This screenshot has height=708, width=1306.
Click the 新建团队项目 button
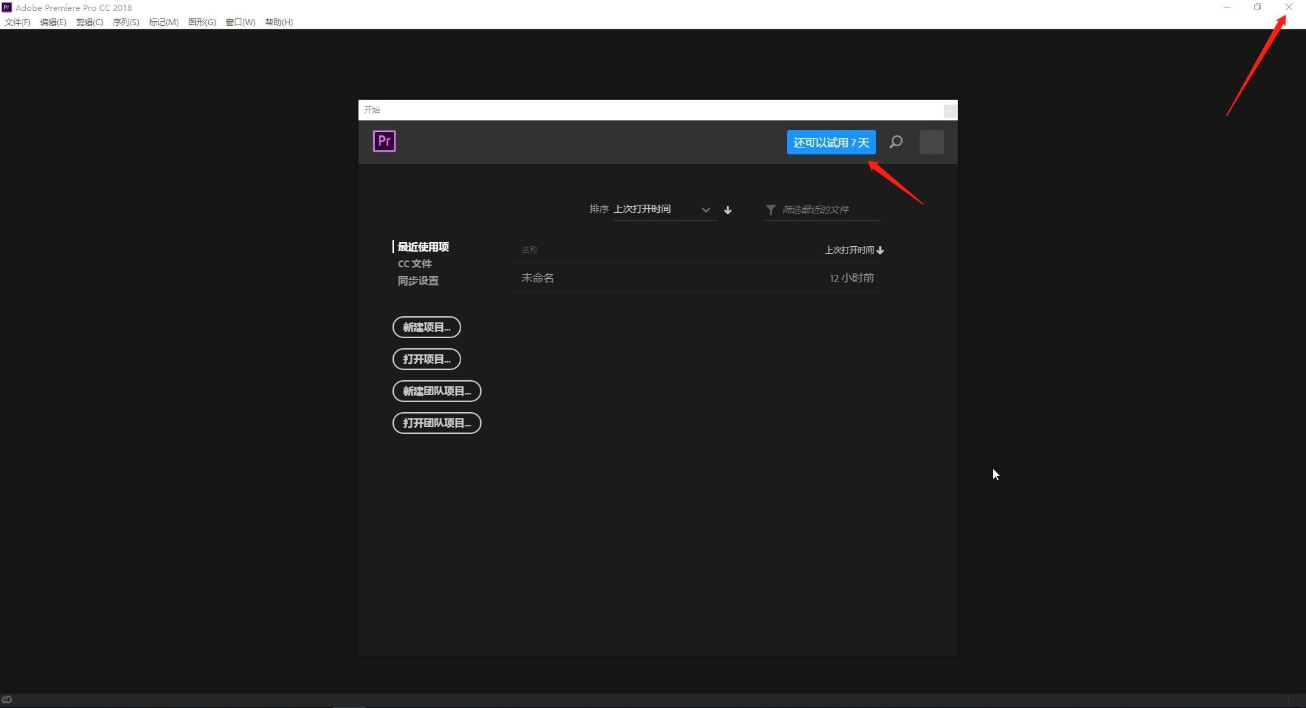click(x=437, y=391)
